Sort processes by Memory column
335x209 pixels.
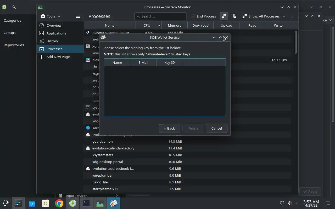(x=175, y=25)
